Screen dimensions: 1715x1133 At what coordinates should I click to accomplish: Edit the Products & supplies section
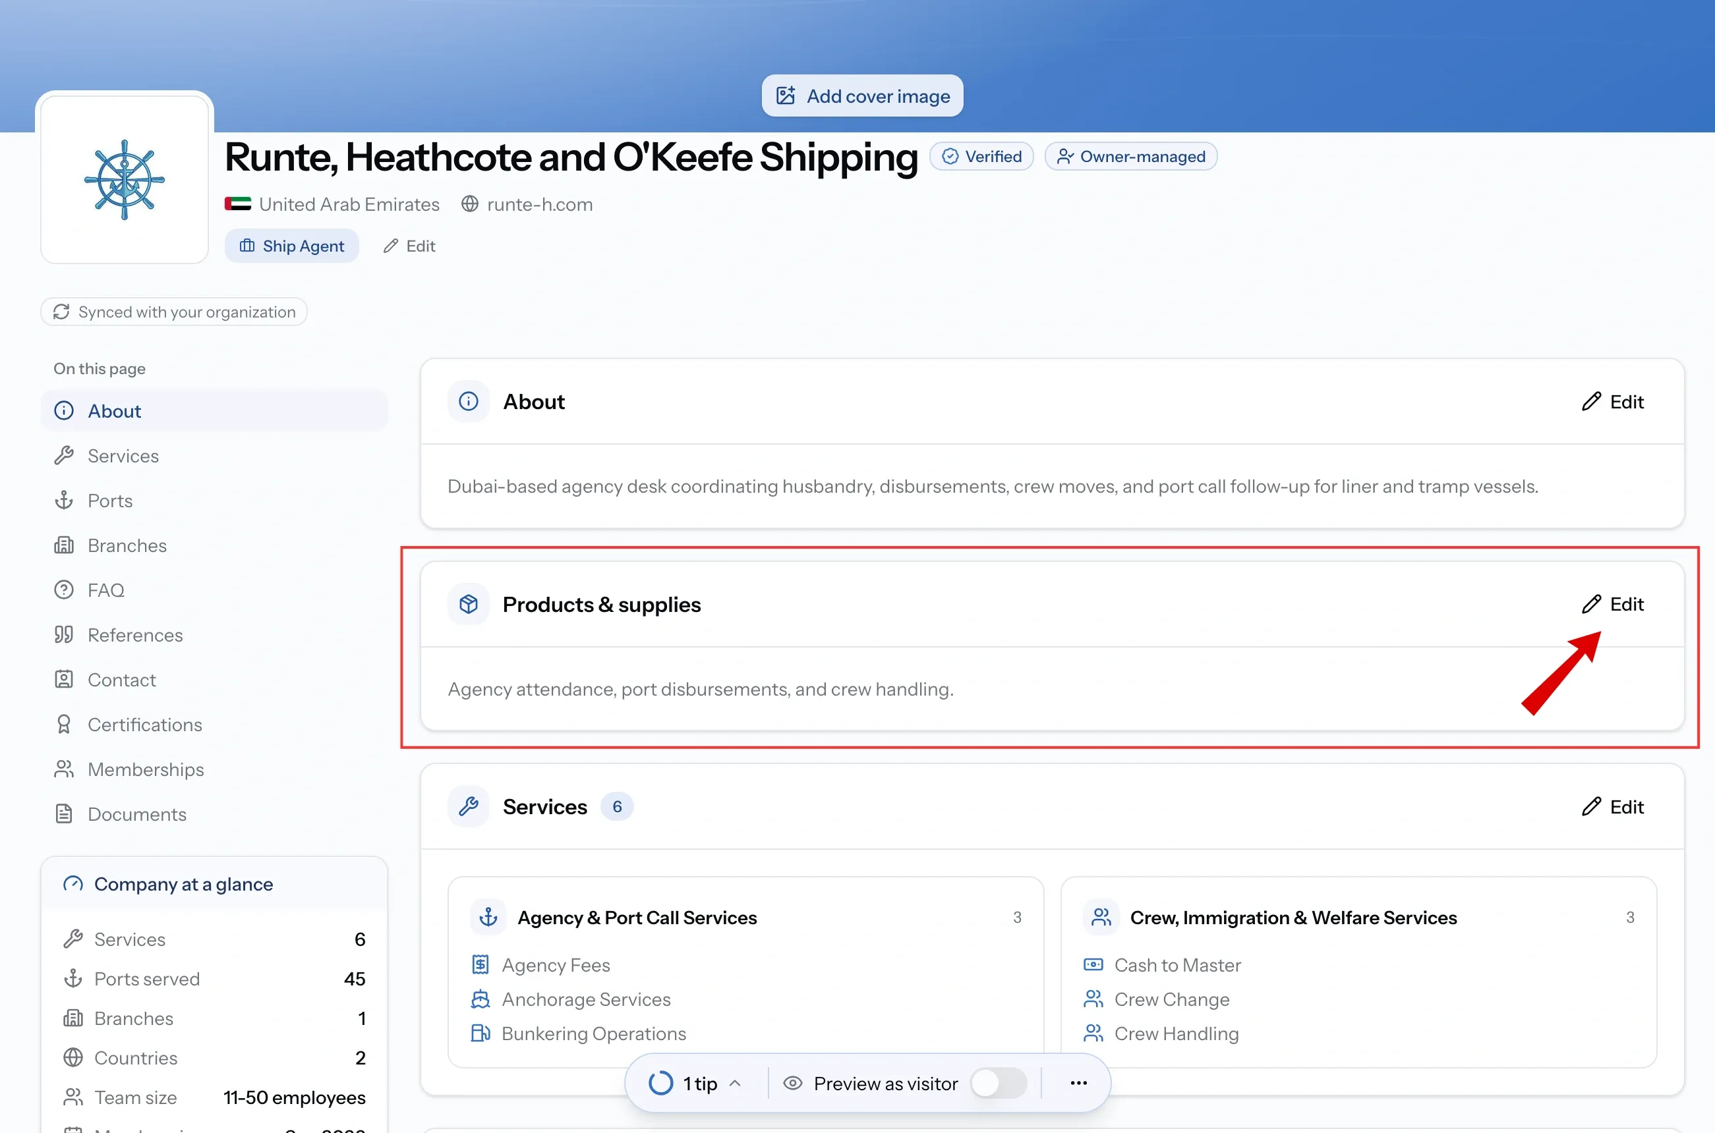point(1612,604)
